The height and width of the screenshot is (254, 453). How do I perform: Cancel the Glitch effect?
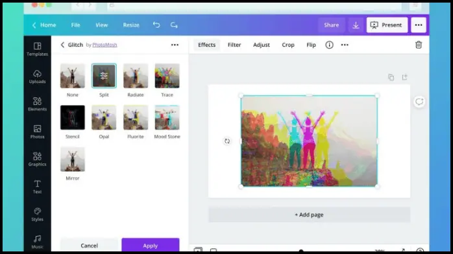(89, 245)
